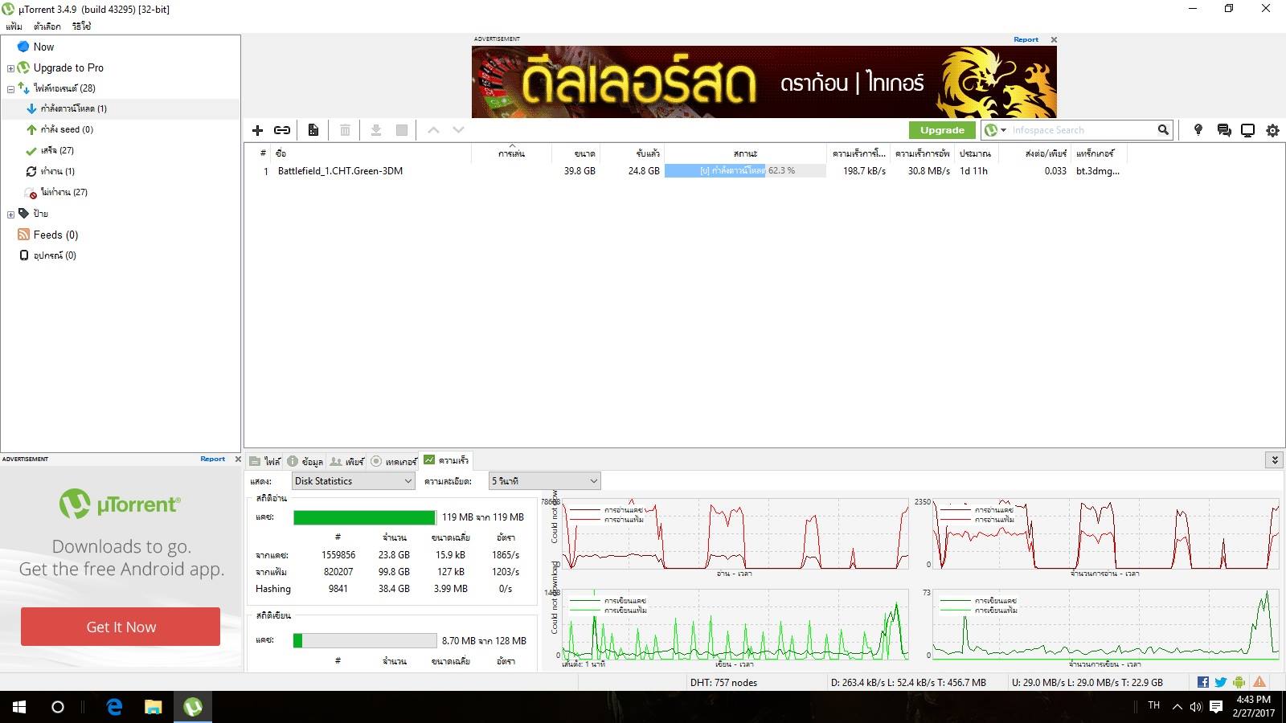1286x723 pixels.
Task: Select 'Now' in the sidebar
Action: pyautogui.click(x=43, y=47)
